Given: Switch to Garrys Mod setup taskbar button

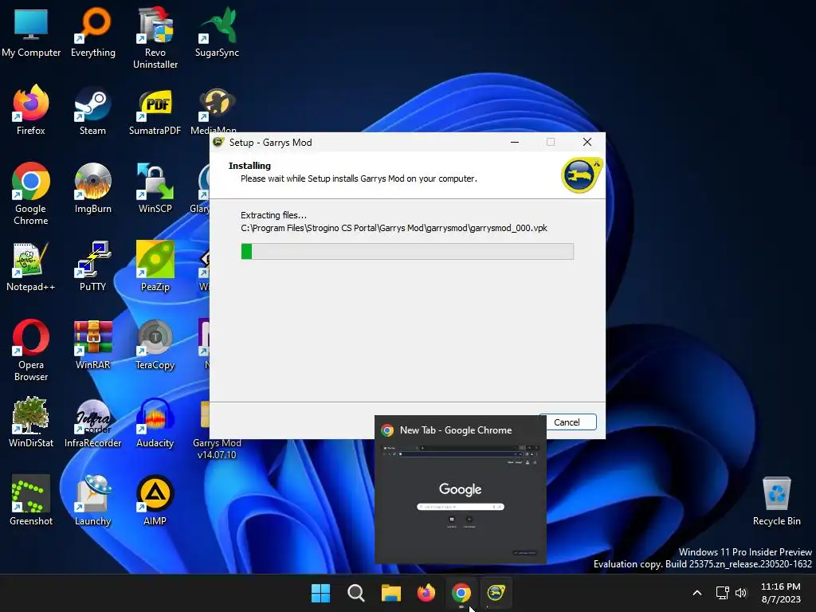Looking at the screenshot, I should (496, 593).
